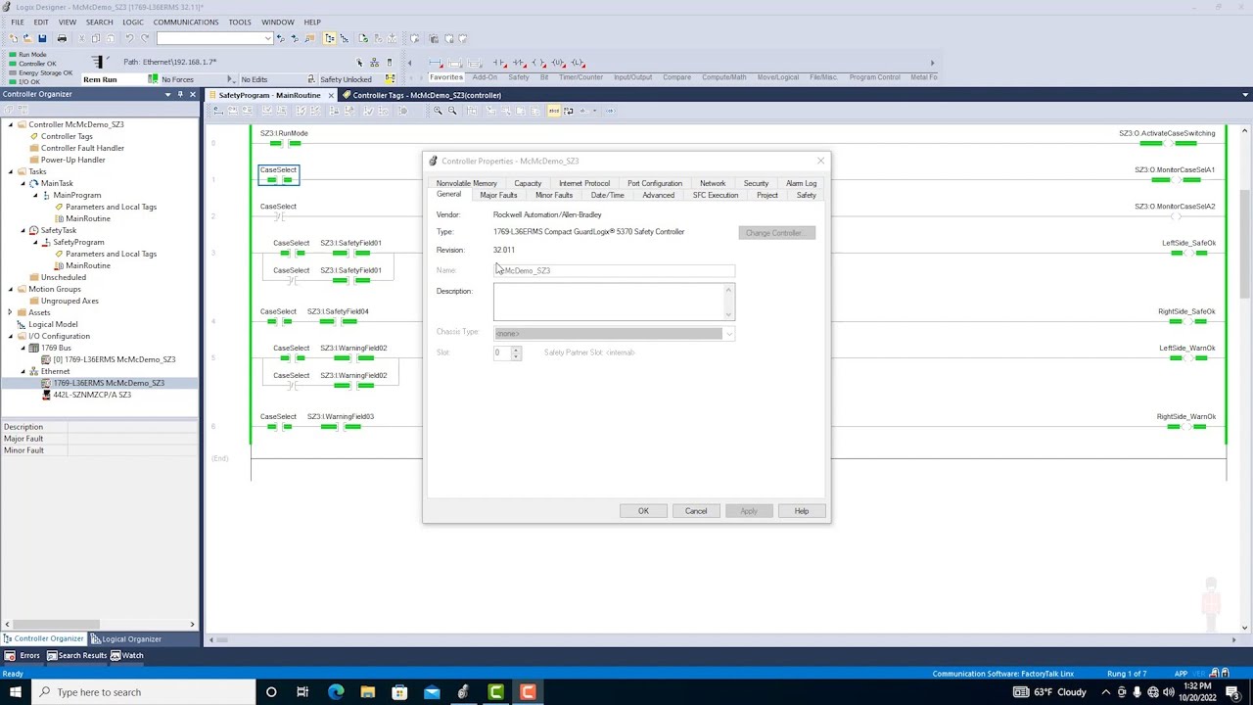This screenshot has width=1253, height=705.
Task: Insert an Output Energize (OTE) coil instruction
Action: pyautogui.click(x=538, y=63)
